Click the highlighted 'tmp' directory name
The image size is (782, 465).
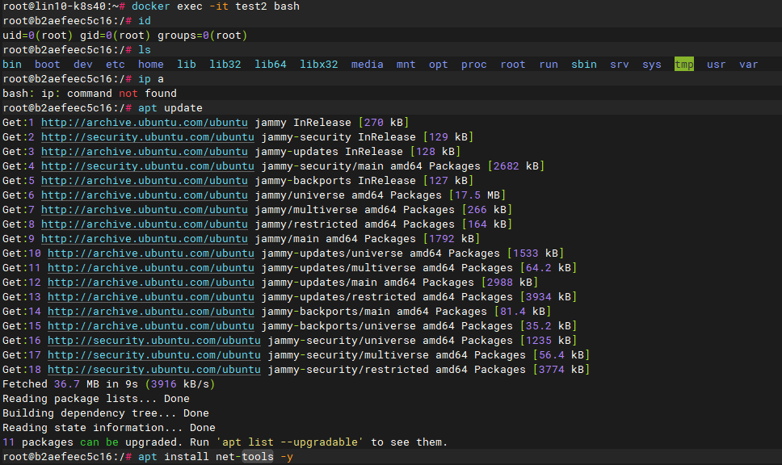pyautogui.click(x=683, y=65)
